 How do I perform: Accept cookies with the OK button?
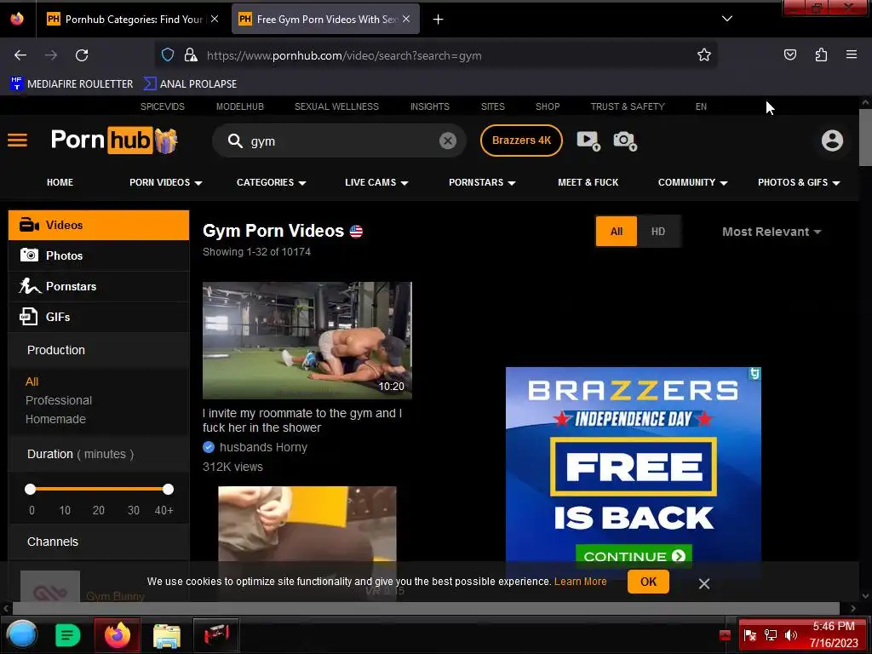click(x=648, y=582)
